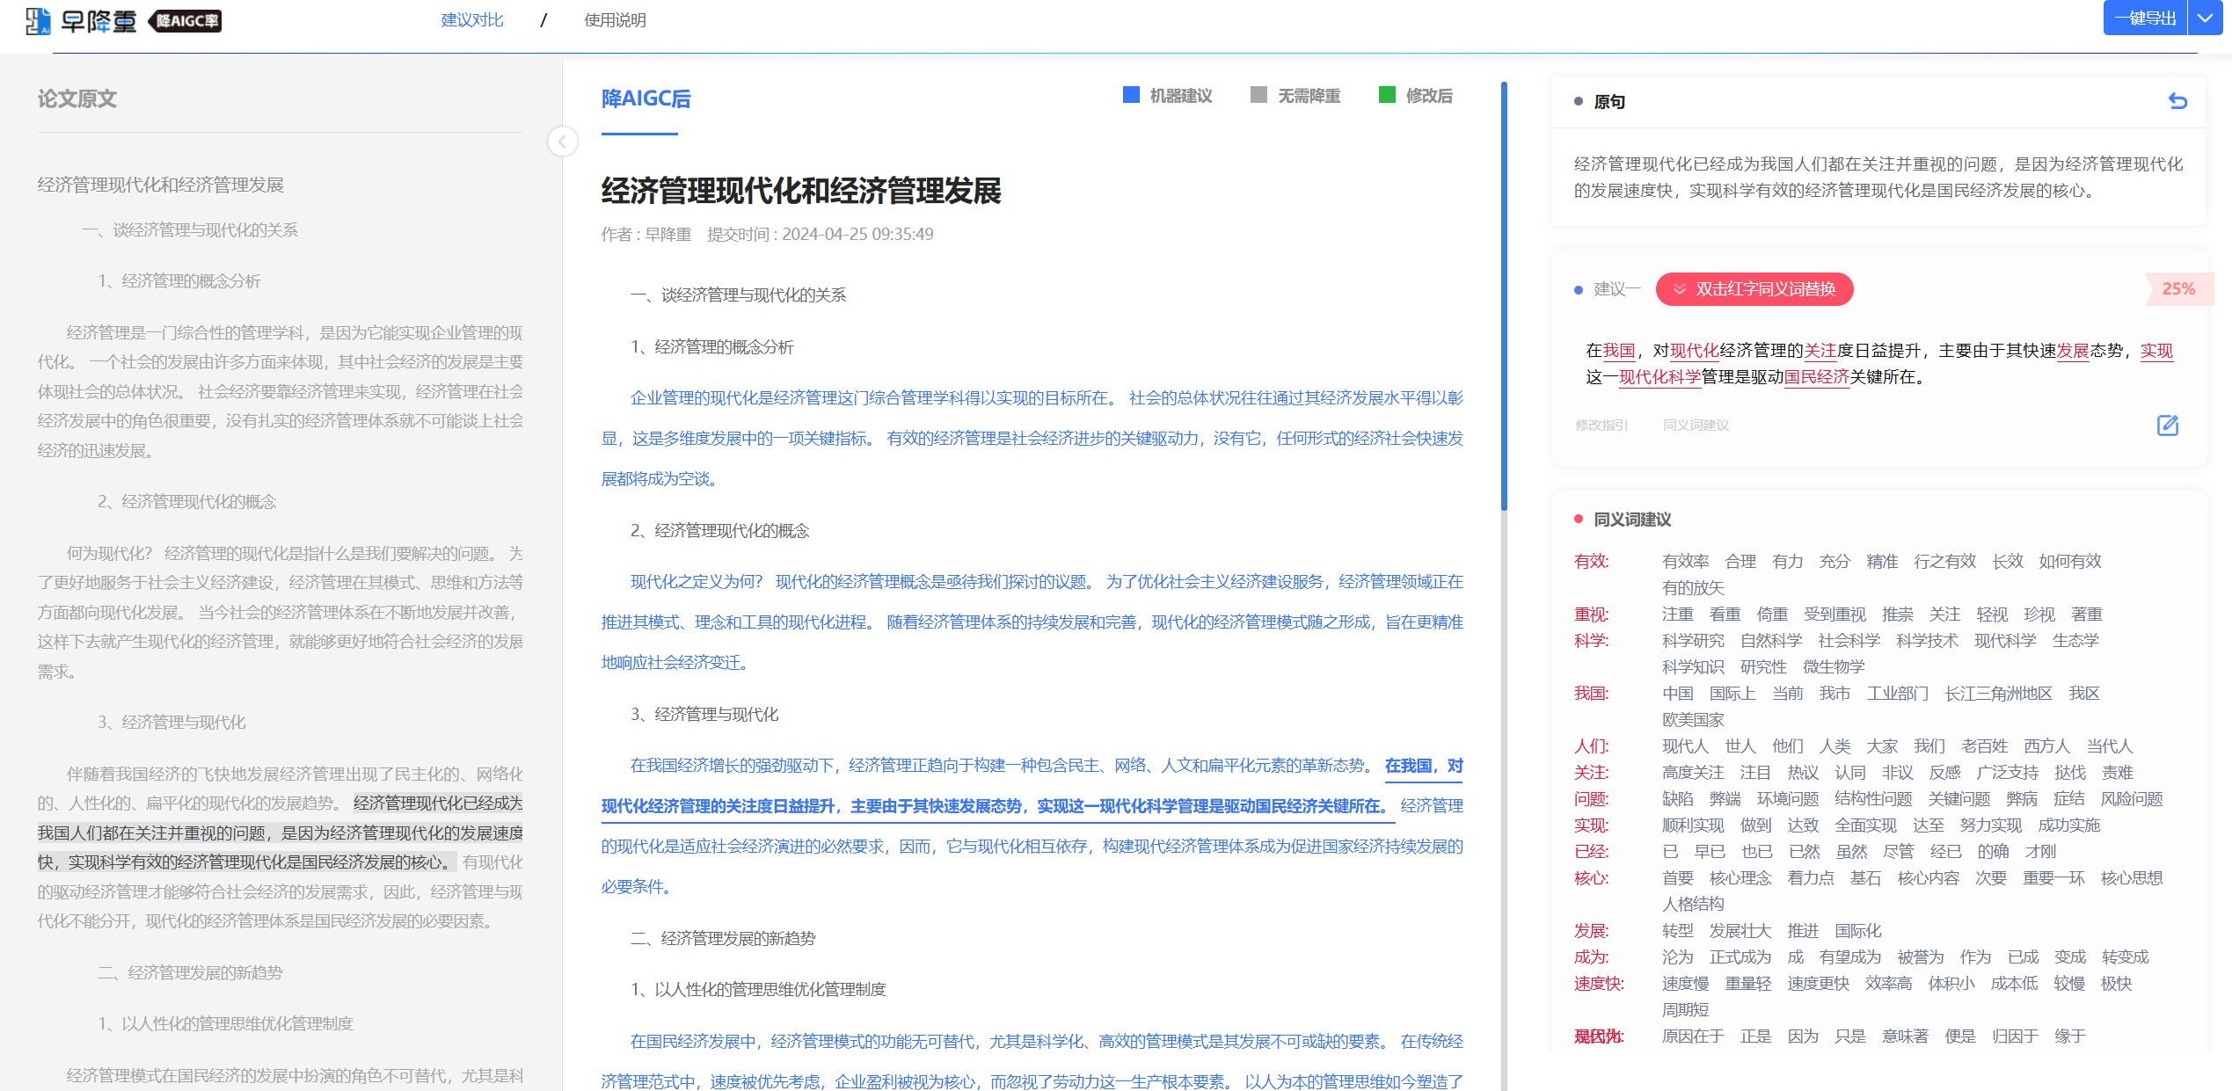Image resolution: width=2232 pixels, height=1091 pixels.
Task: Open the export options chevron next to 一键导出
Action: click(2205, 18)
